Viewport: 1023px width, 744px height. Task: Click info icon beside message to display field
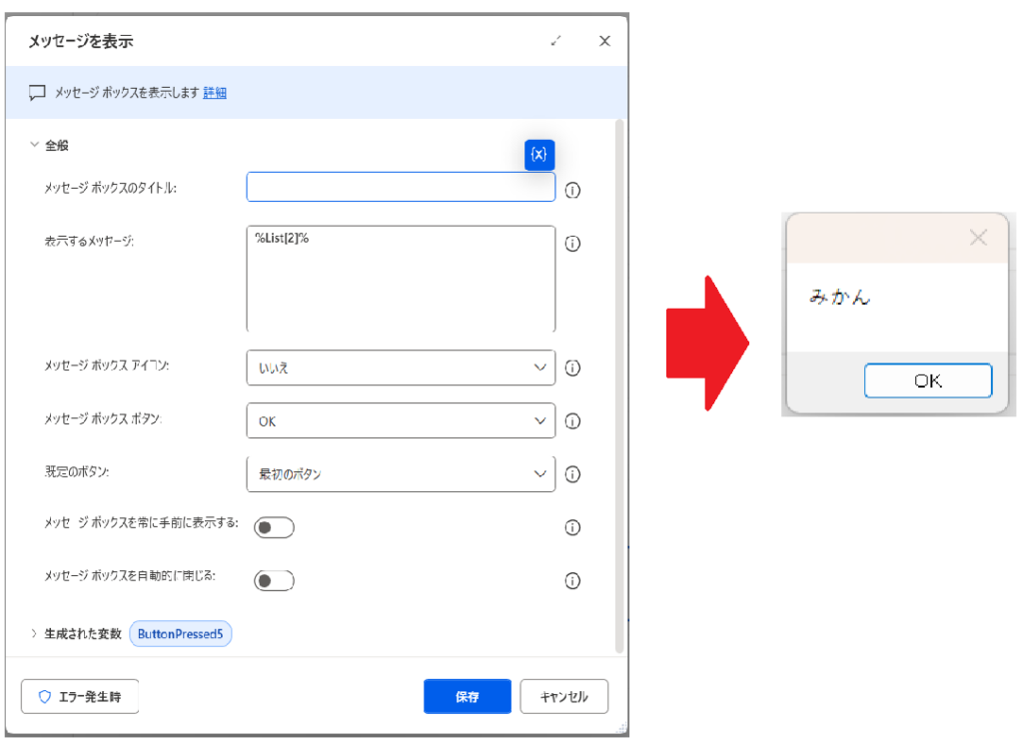point(572,243)
